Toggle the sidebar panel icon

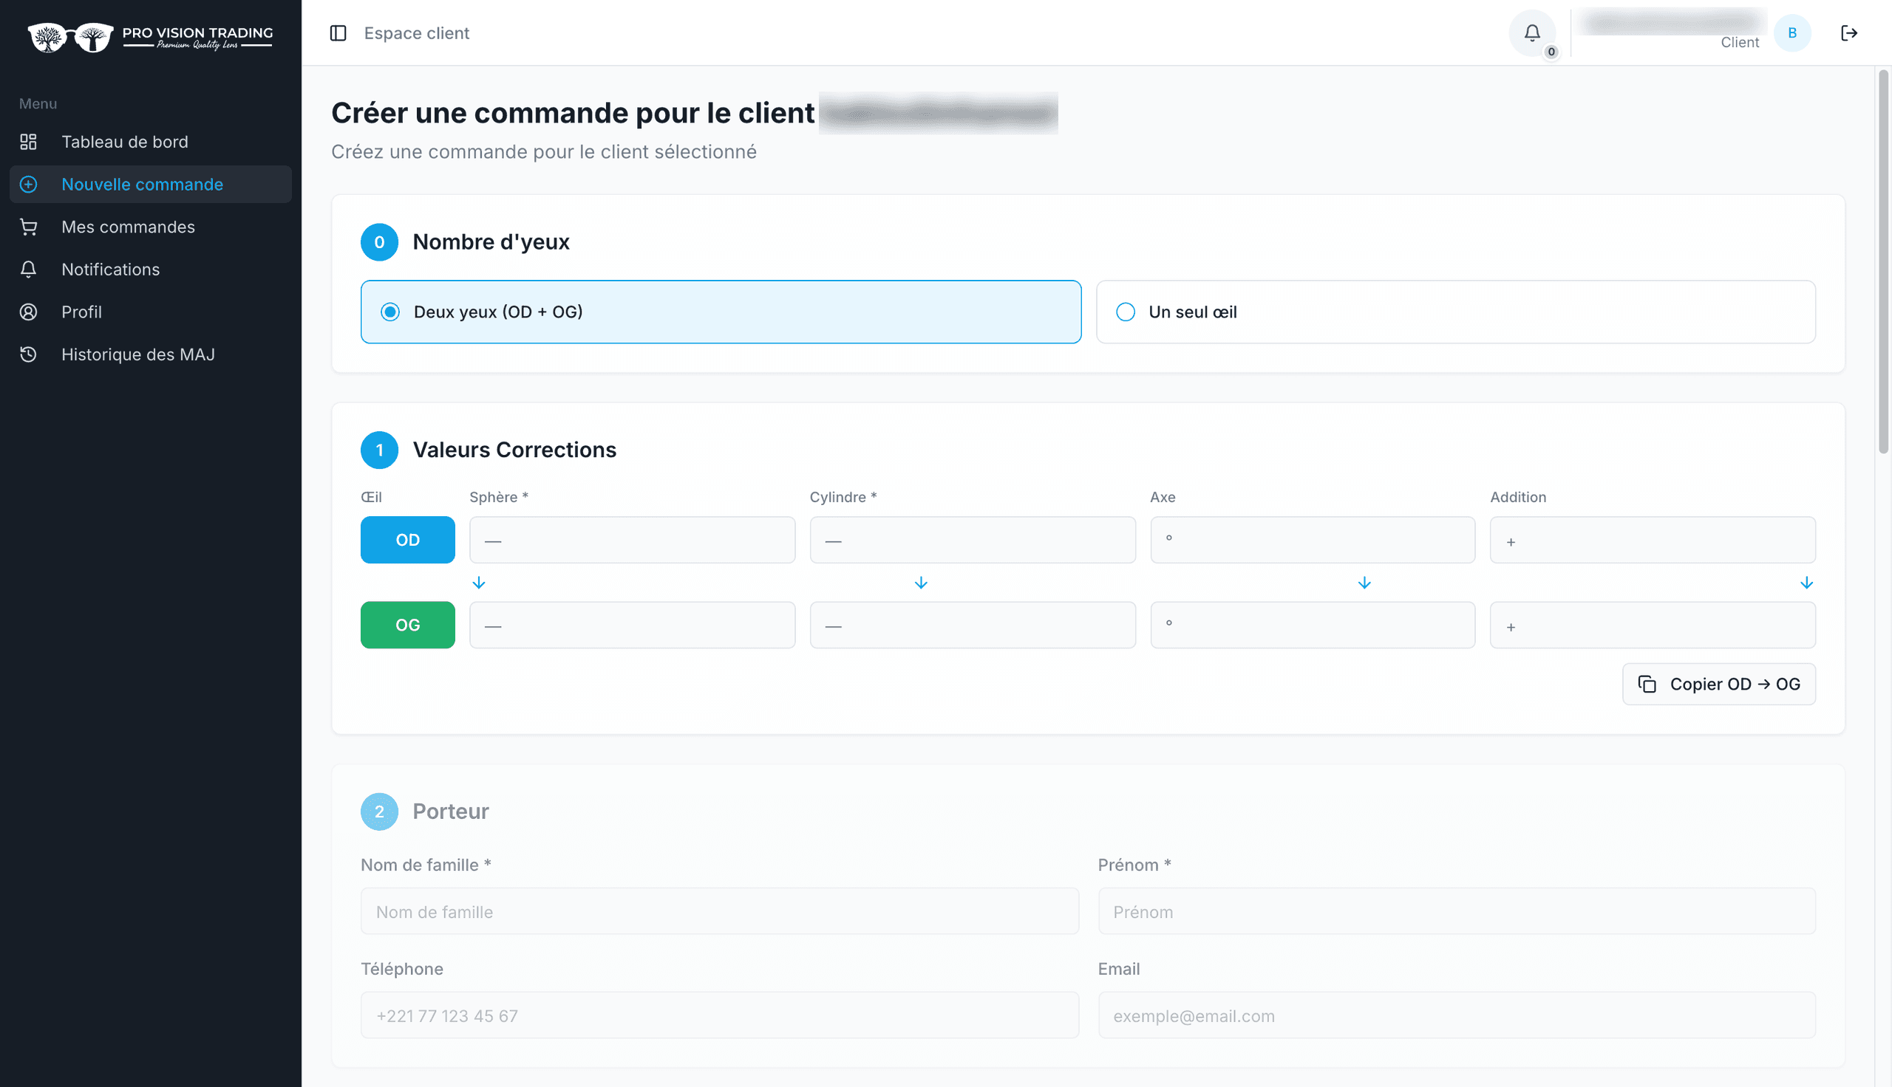pyautogui.click(x=338, y=32)
